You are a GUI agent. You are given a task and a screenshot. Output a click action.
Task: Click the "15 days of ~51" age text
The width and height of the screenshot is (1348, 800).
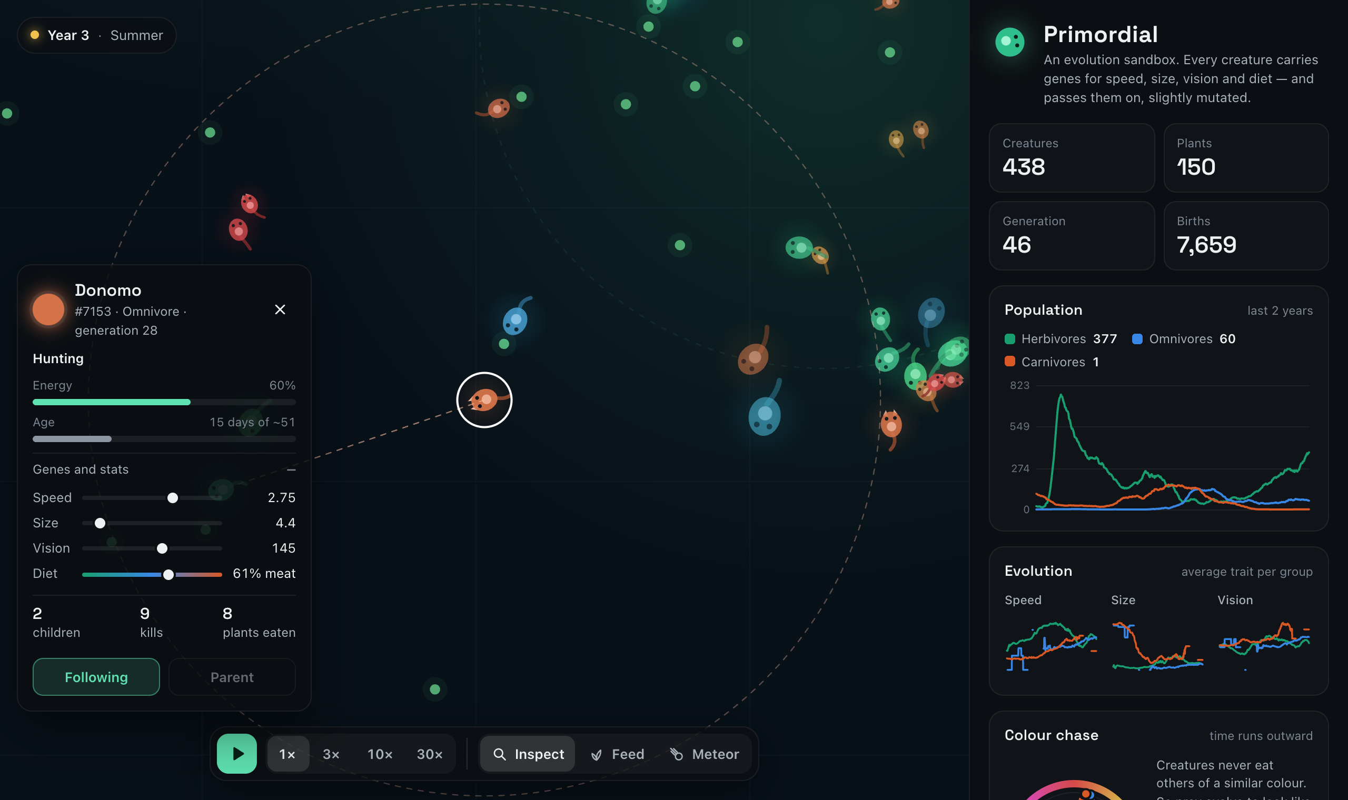(x=252, y=422)
